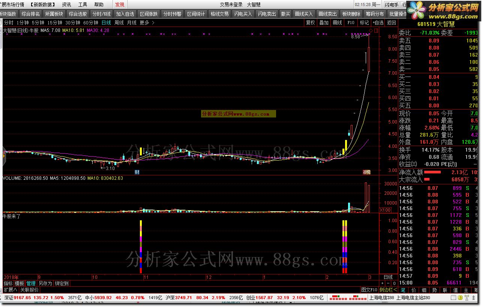The height and width of the screenshot is (307, 482).
Task: Select the 价 tab in the side panel
Action: [x=413, y=290]
